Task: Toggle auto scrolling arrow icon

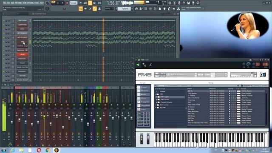Action: (85, 8)
